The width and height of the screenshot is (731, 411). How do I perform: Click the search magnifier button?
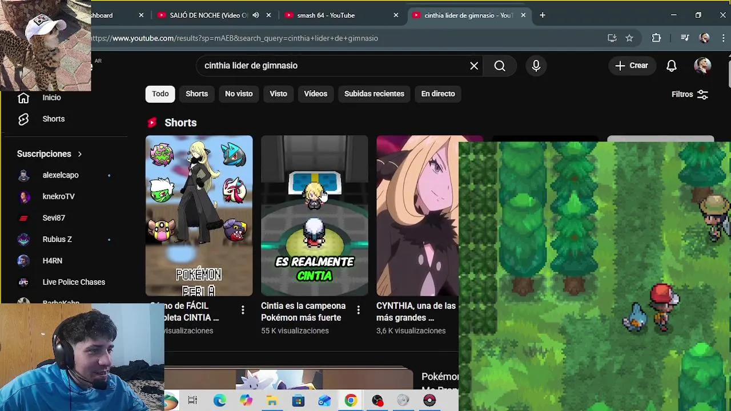click(500, 66)
